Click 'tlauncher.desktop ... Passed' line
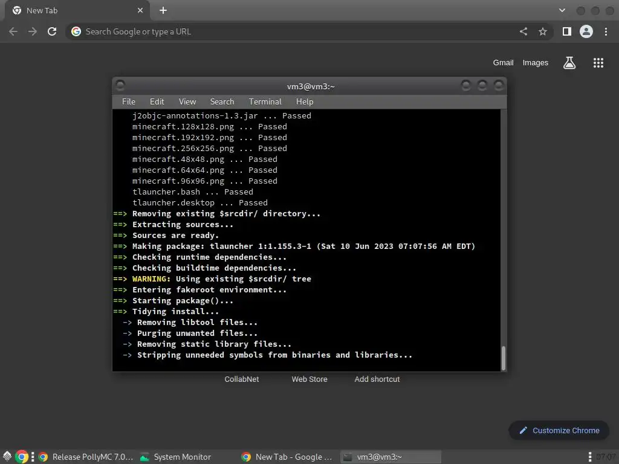This screenshot has height=464, width=619. pos(199,203)
